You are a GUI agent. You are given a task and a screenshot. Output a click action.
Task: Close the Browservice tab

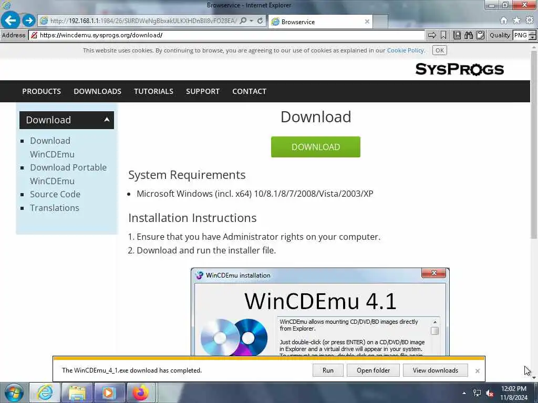click(x=367, y=22)
